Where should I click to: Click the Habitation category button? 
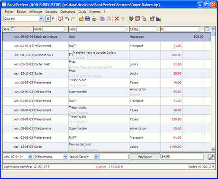[145, 156]
